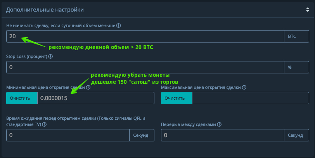Click info icon for maximum open price
This screenshot has width=315, height=158.
pos(243,87)
